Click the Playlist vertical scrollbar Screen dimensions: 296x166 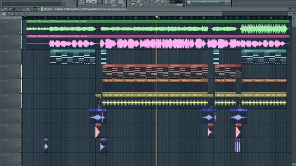point(294,90)
